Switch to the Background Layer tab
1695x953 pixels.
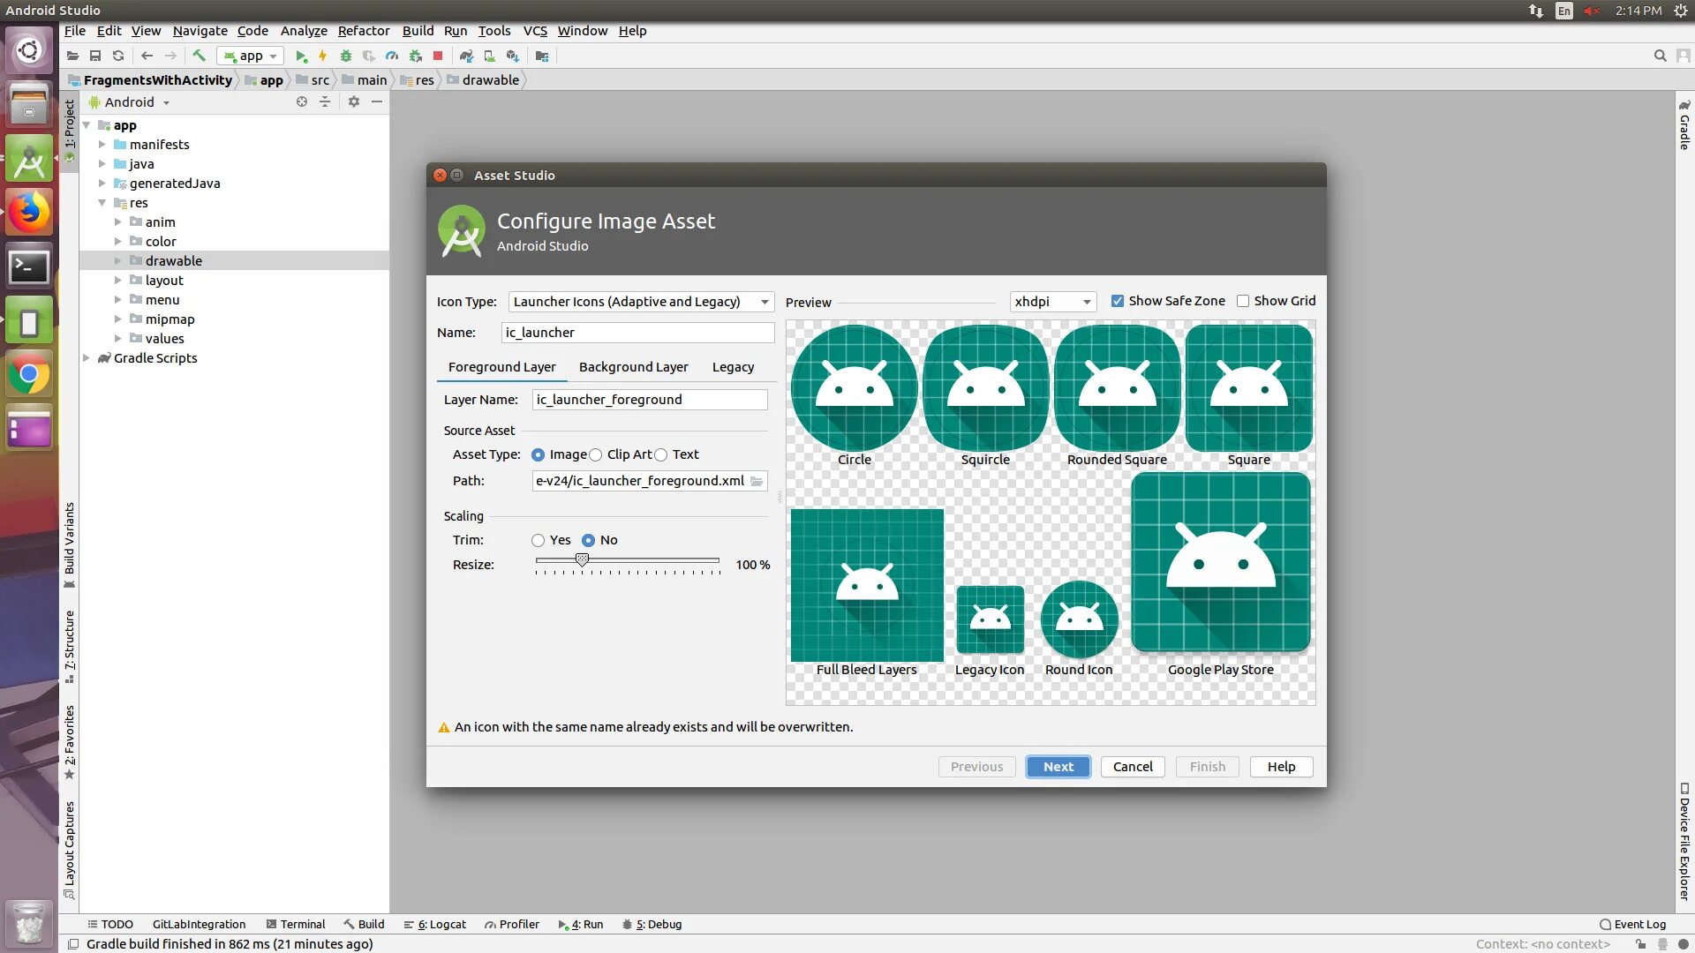pyautogui.click(x=633, y=367)
